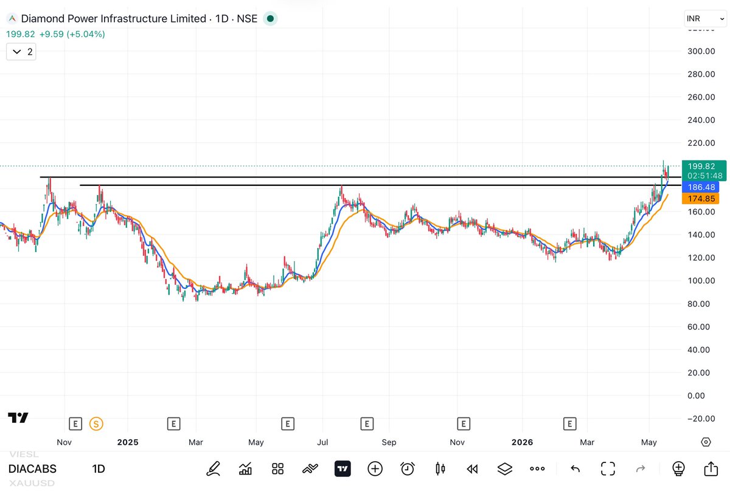
Task: Click the company logo icon beside the title
Action: tap(12, 19)
